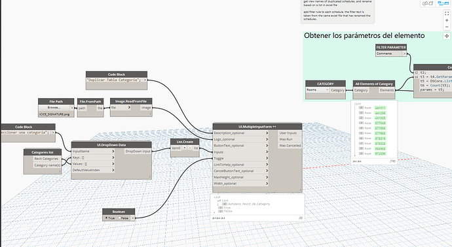The width and height of the screenshot is (452, 247).
Task: Click room element ID 972336 in preview
Action: [380, 154]
